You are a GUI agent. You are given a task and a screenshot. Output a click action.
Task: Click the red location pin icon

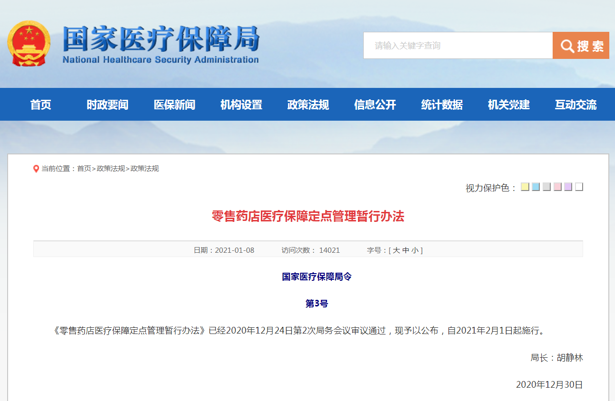pyautogui.click(x=36, y=169)
